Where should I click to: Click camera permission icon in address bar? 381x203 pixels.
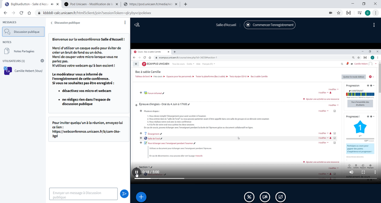(x=331, y=13)
